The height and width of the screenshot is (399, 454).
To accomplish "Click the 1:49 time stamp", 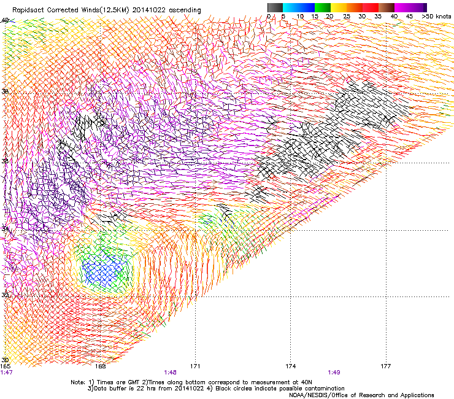I will [x=334, y=372].
